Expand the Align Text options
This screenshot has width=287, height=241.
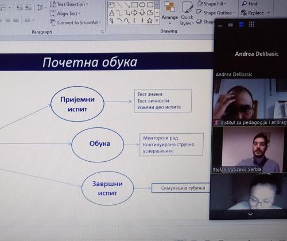point(65,14)
